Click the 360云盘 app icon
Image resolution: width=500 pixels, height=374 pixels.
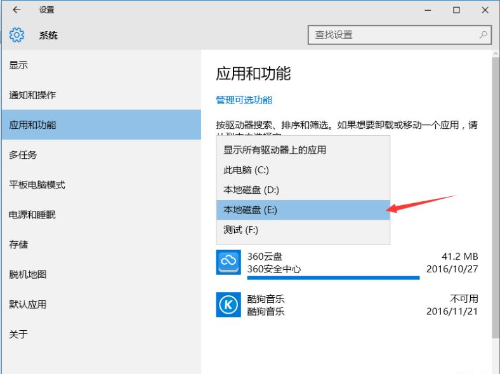pos(227,262)
